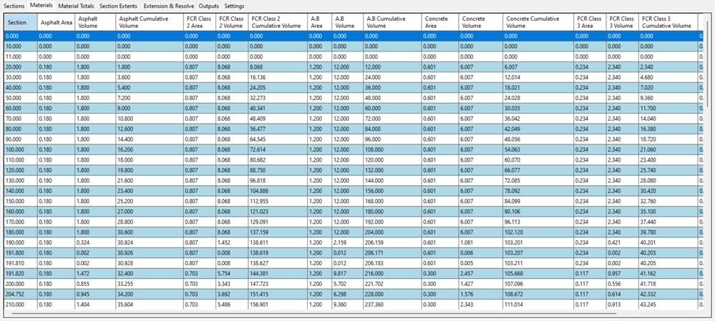Click concrete cumulative volume 111.014
Image resolution: width=715 pixels, height=321 pixels.
(x=538, y=304)
